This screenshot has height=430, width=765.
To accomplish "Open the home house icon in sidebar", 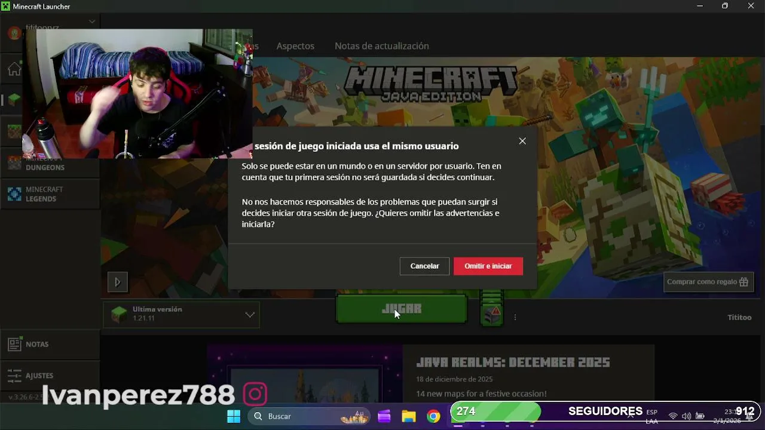I will click(14, 69).
